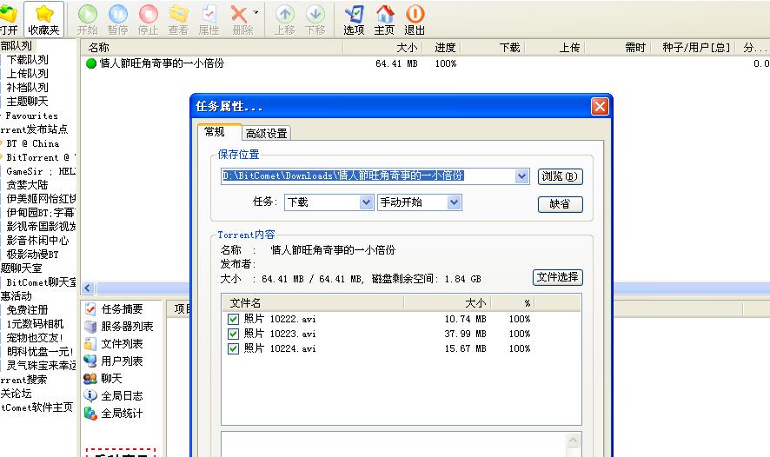Image resolution: width=770 pixels, height=457 pixels.
Task: Uncheck the 照片 10222.avi file checkbox
Action: (x=233, y=320)
